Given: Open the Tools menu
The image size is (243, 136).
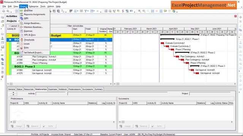Looking at the screenshot, I should point(43,6).
